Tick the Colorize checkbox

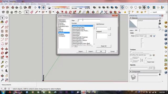[146, 58]
